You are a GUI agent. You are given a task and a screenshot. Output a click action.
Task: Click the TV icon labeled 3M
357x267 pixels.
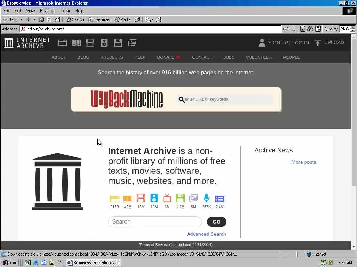pos(167,198)
